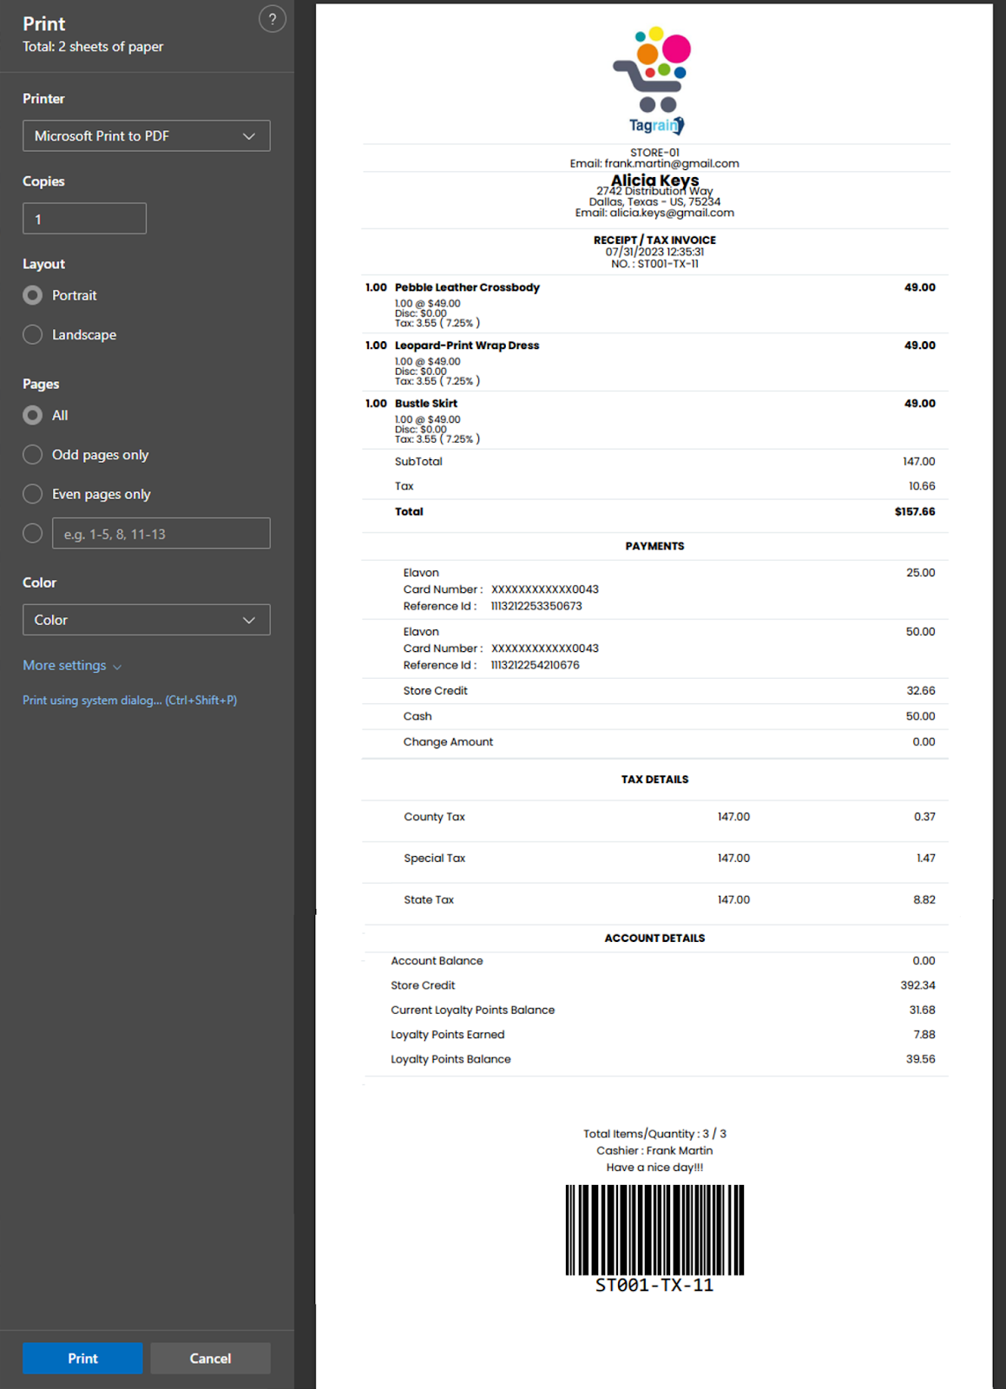
Task: Open the Color mode dropdown
Action: click(146, 620)
